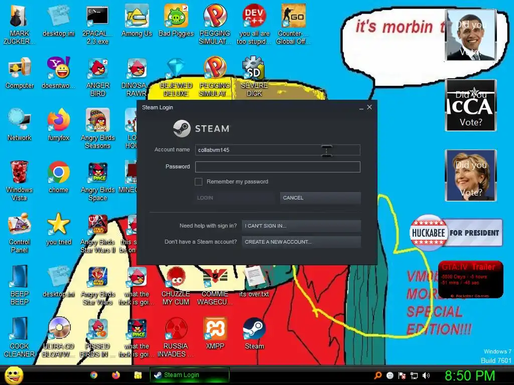Click the I CAN'T SIGN IN button
The width and height of the screenshot is (514, 385).
pyautogui.click(x=301, y=226)
